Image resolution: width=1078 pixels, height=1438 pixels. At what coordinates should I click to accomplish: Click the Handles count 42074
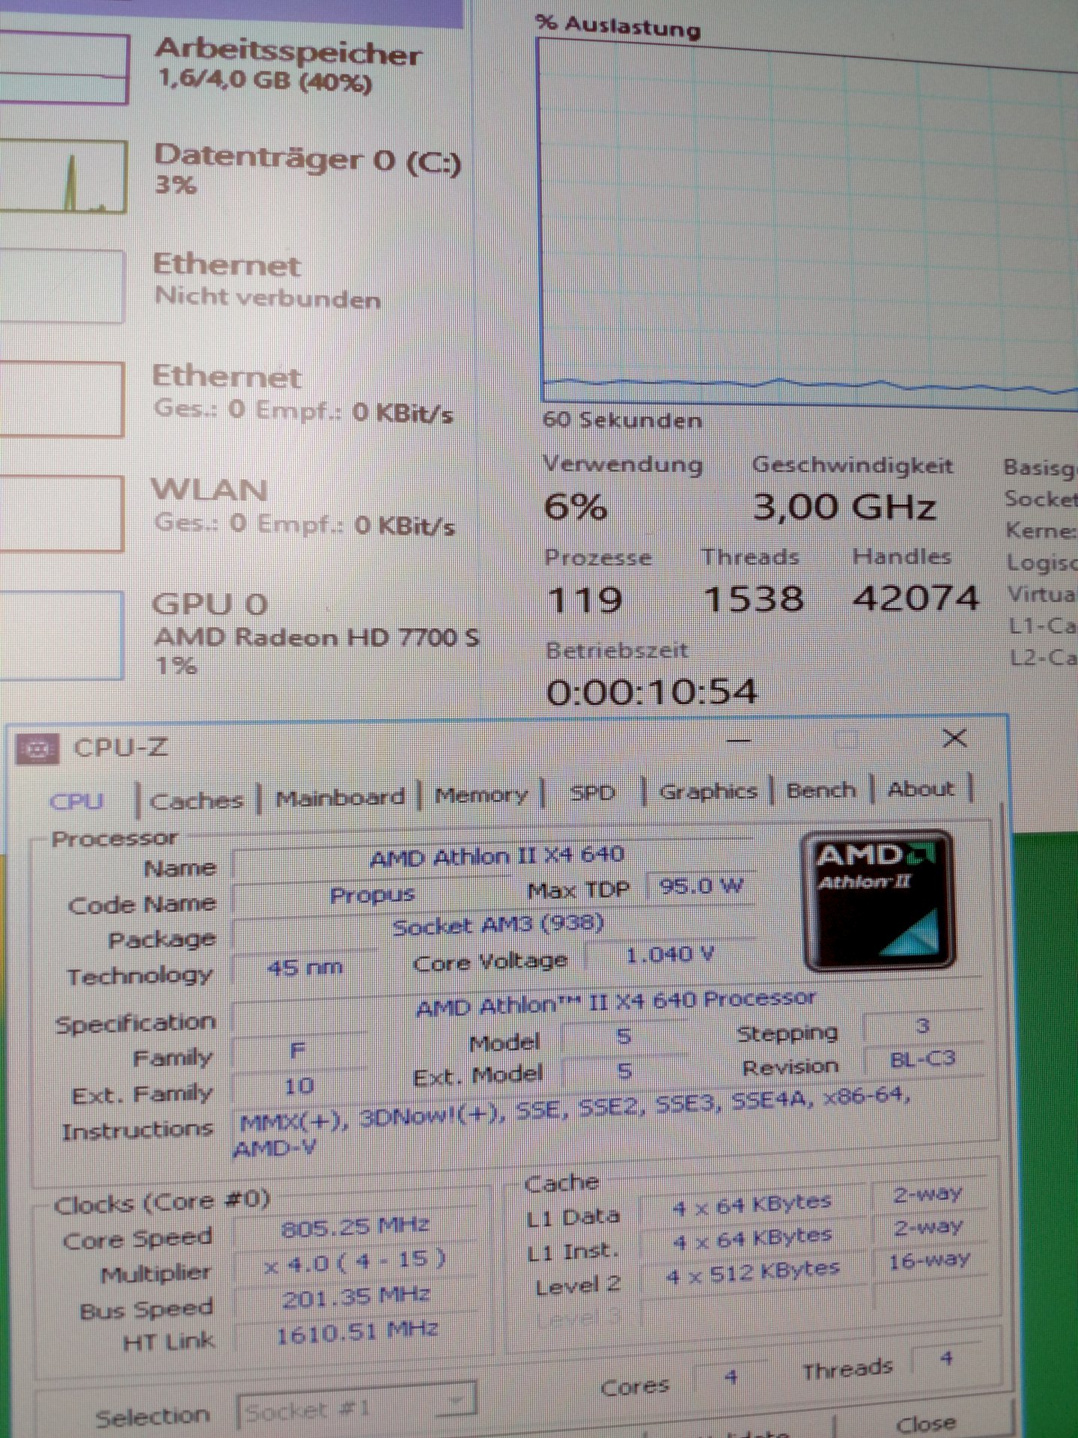pos(916,598)
